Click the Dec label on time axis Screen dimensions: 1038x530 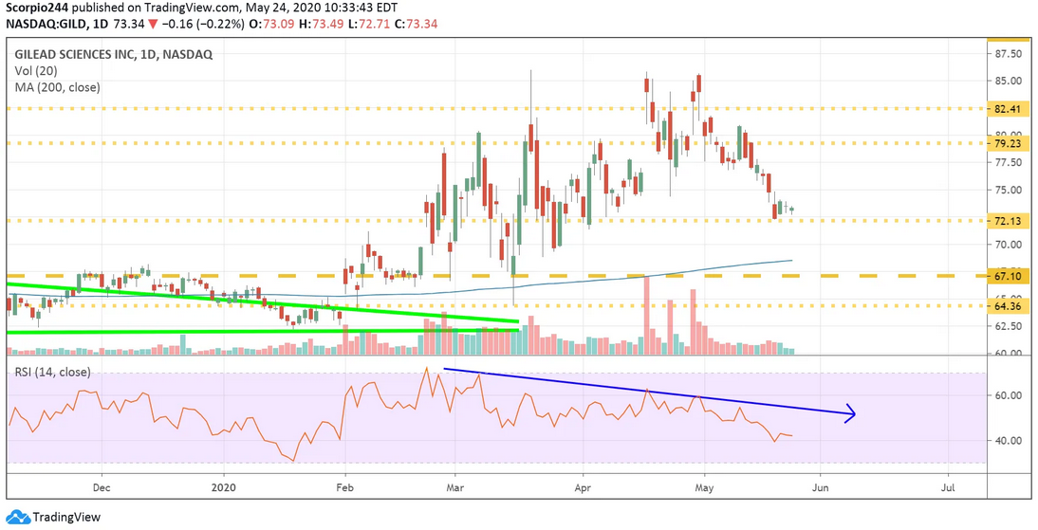[102, 486]
